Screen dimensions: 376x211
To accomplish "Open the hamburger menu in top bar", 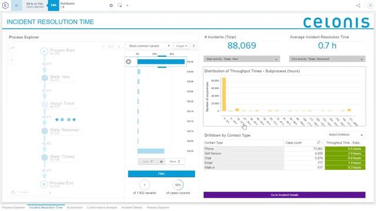I will [x=16, y=5].
